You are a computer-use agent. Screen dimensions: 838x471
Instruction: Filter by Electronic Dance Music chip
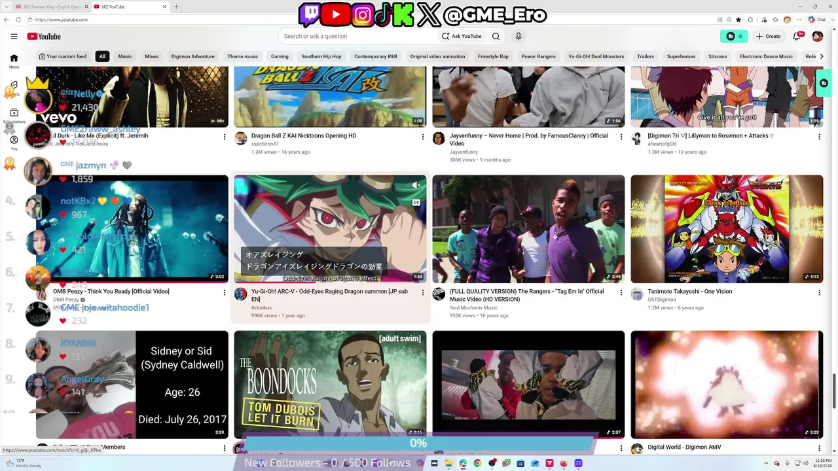[x=766, y=56]
